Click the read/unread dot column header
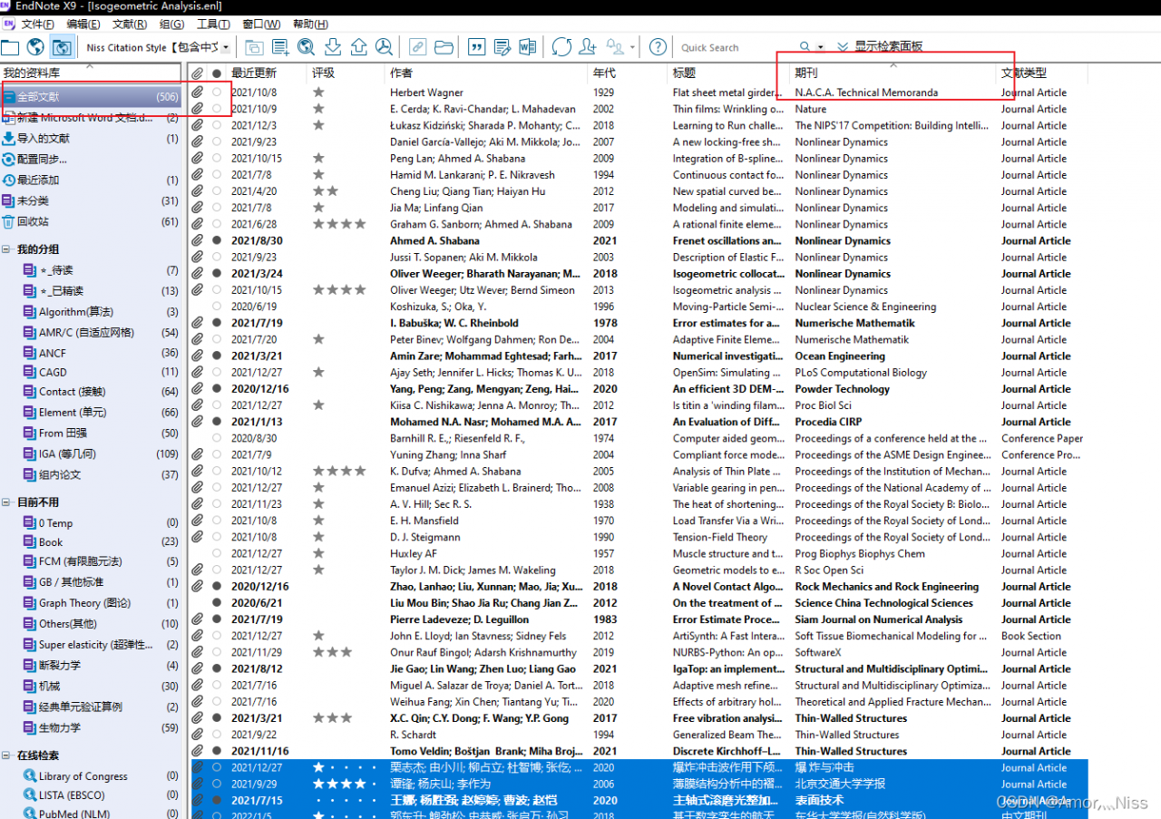 coord(216,73)
